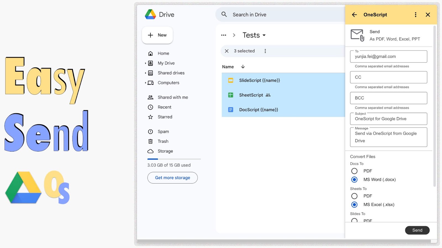Click the CC input field

[x=388, y=77]
